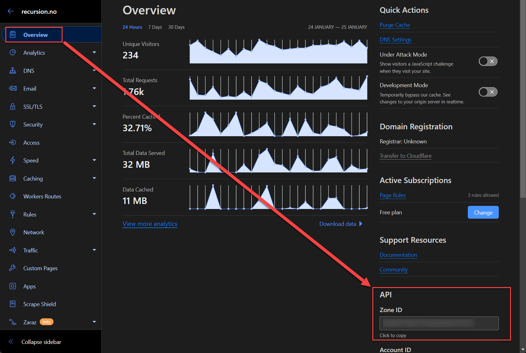Select the Workers Routes icon
Image resolution: width=526 pixels, height=353 pixels.
13,196
